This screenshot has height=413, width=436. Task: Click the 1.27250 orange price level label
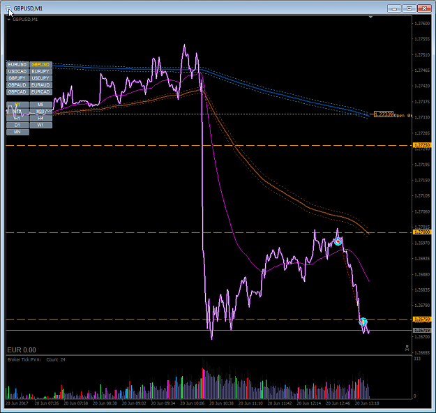[422, 145]
